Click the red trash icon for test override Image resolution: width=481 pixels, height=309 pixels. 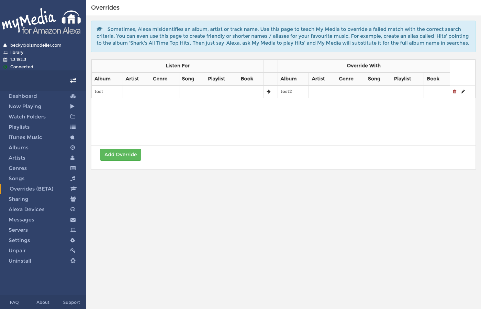[x=455, y=92]
